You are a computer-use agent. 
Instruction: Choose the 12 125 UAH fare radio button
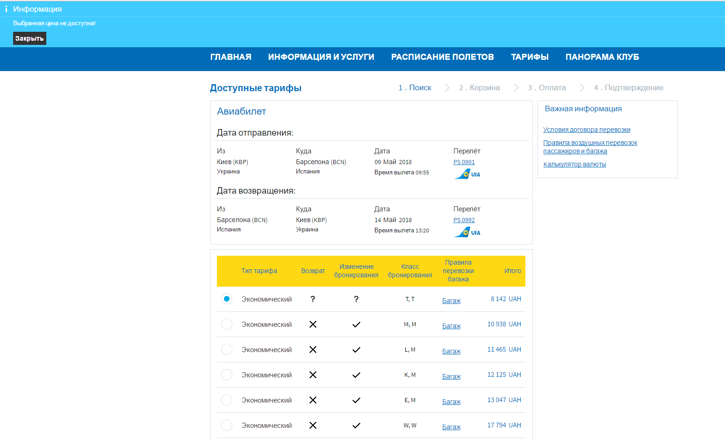(227, 375)
